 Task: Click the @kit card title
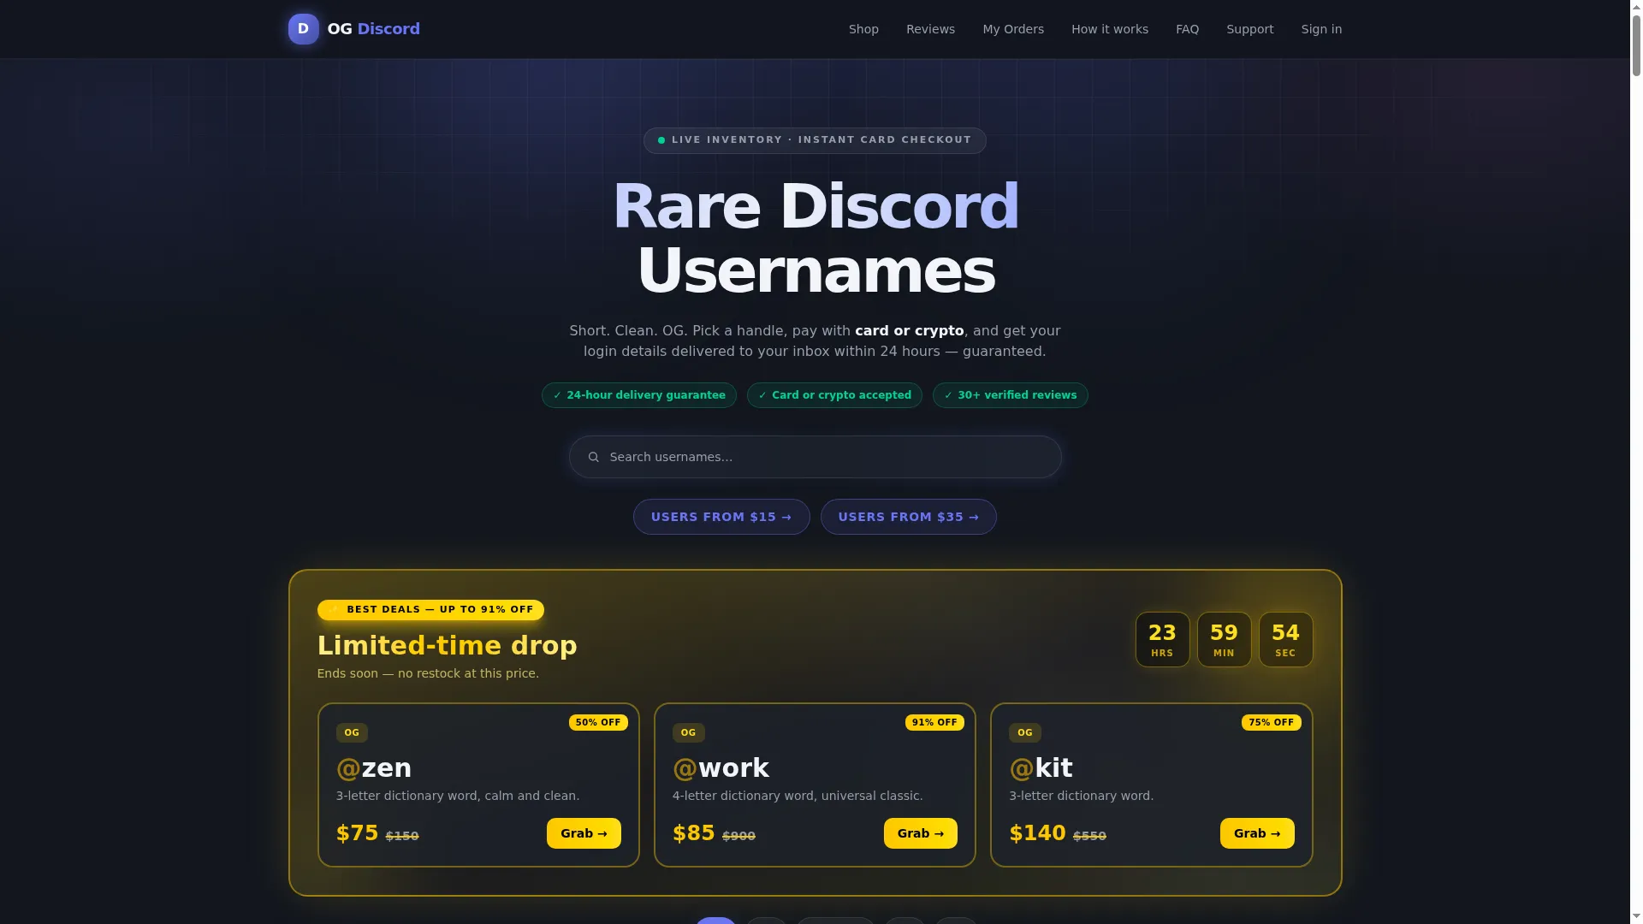pos(1041,768)
